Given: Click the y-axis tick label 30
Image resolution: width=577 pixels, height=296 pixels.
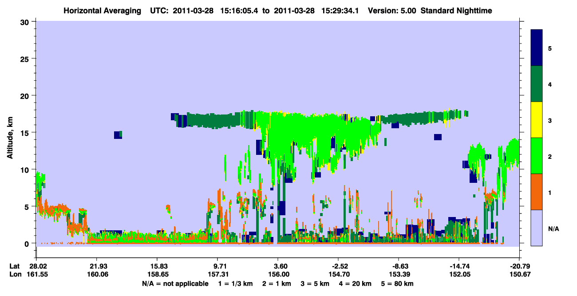Looking at the screenshot, I should point(26,22).
